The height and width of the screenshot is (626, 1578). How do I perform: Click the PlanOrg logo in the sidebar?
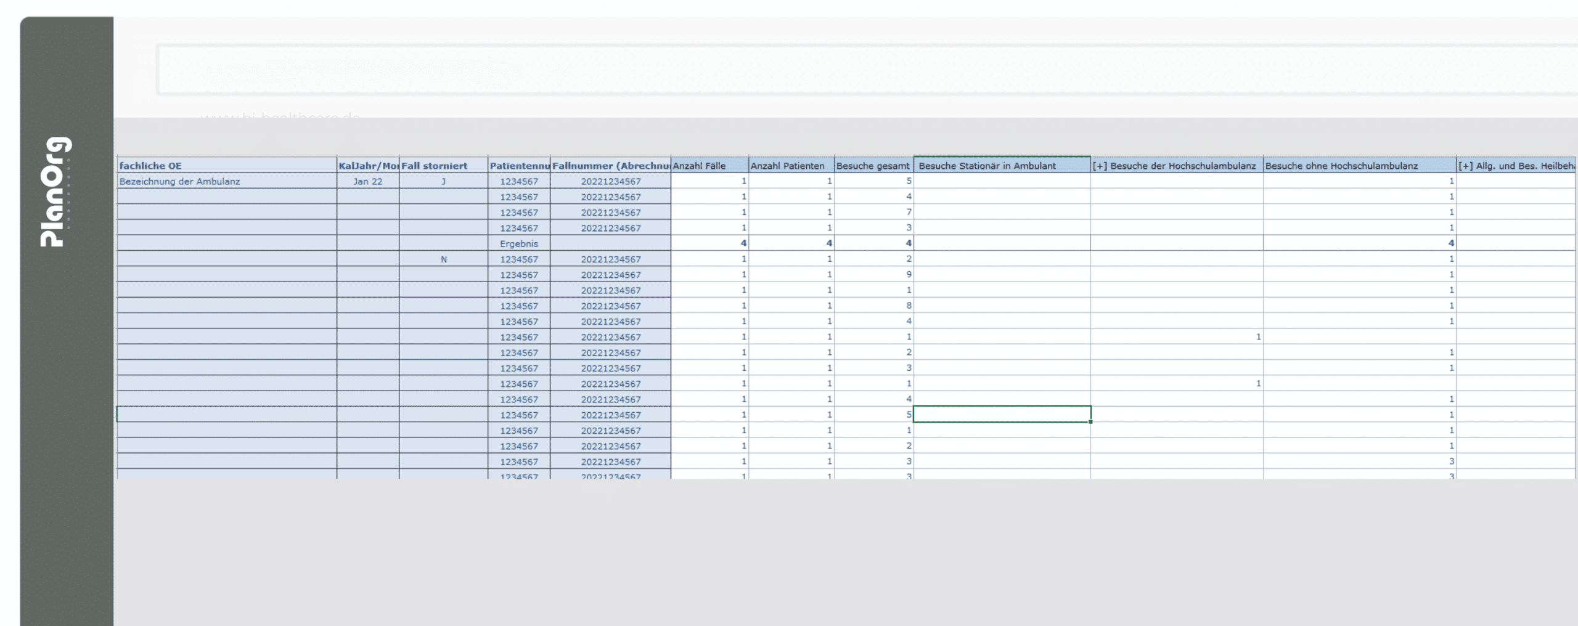[x=56, y=192]
